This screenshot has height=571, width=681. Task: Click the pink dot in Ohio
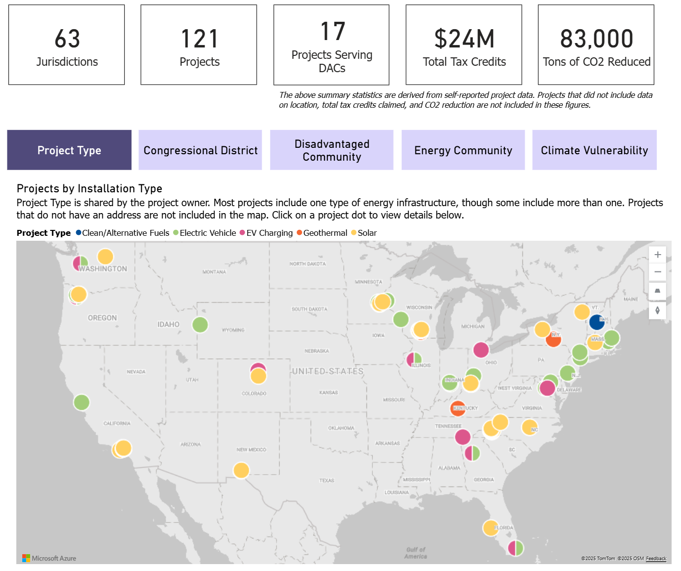point(481,350)
